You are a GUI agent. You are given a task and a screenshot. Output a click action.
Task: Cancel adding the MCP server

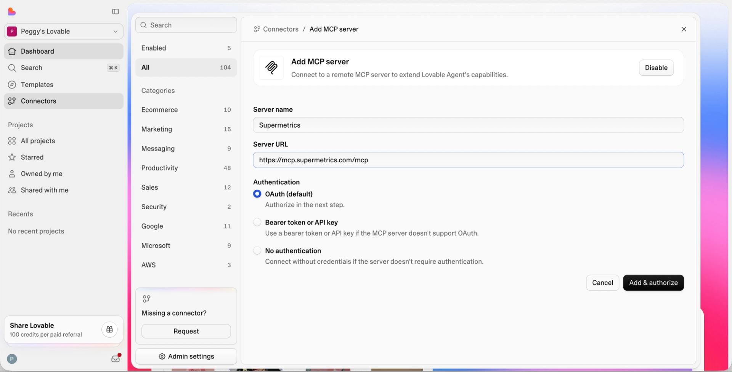603,283
